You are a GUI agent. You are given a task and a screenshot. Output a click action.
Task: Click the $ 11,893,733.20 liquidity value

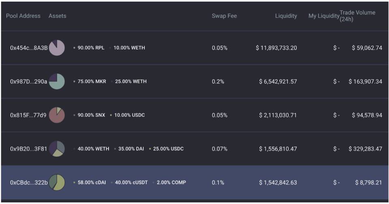(x=276, y=48)
